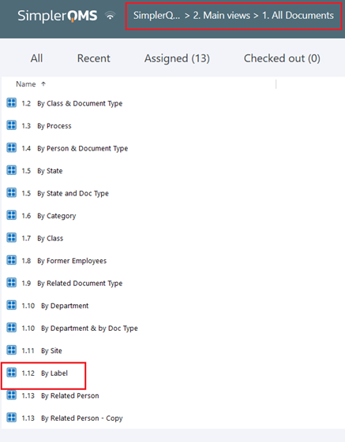Click the Name column divider handle
The width and height of the screenshot is (345, 442).
pyautogui.click(x=276, y=84)
